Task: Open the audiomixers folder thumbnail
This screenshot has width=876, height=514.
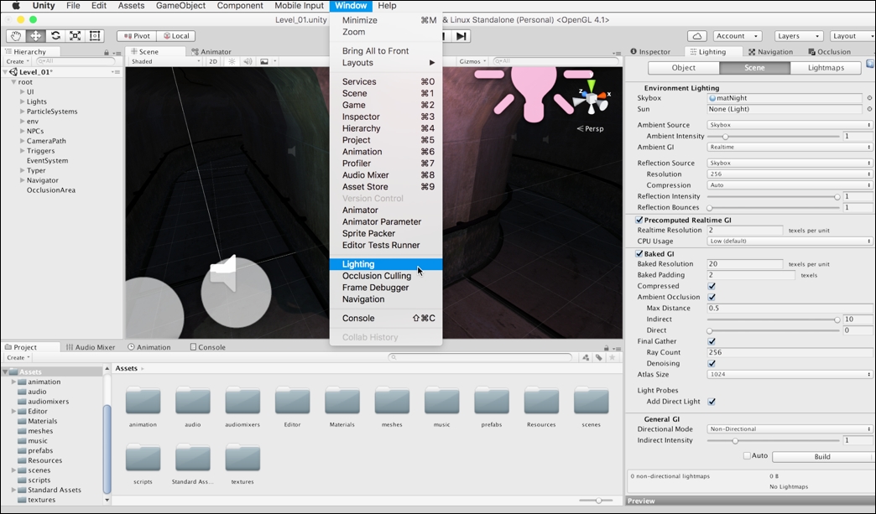Action: [242, 400]
